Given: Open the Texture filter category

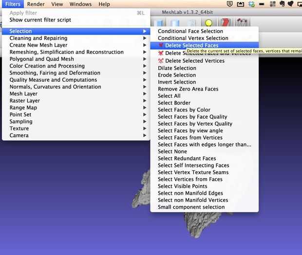Looking at the screenshot, I should tap(76, 128).
